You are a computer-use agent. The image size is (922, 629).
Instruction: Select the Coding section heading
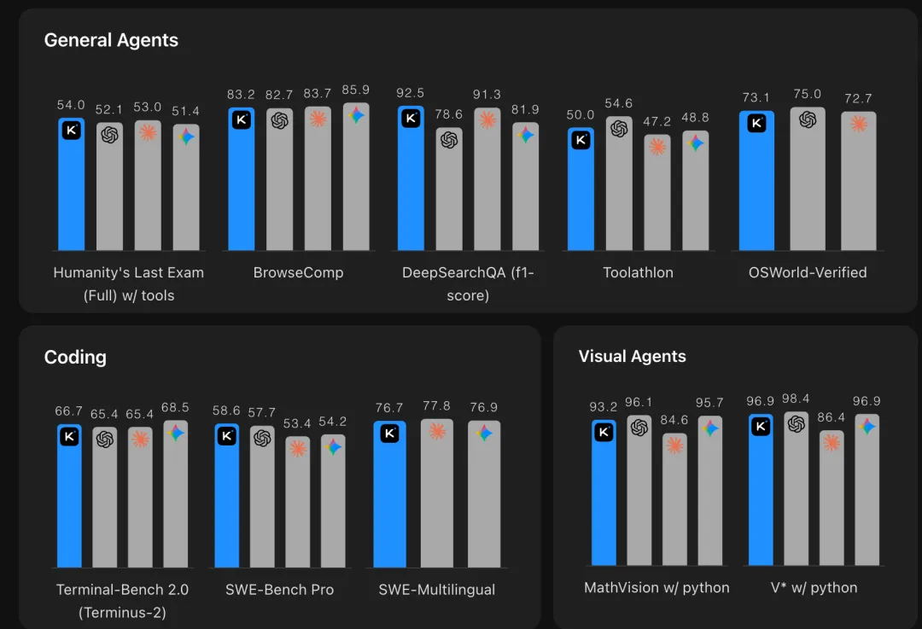(75, 357)
